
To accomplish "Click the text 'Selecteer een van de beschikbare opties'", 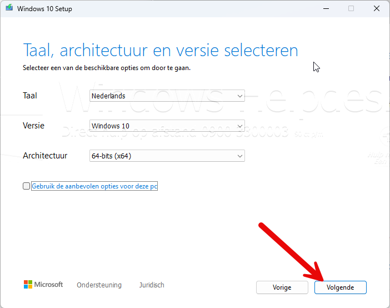I will pyautogui.click(x=81, y=68).
